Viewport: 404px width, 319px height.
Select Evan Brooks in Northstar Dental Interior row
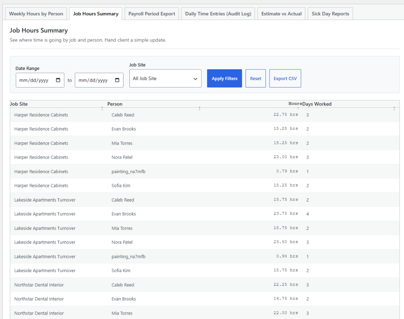pyautogui.click(x=123, y=299)
